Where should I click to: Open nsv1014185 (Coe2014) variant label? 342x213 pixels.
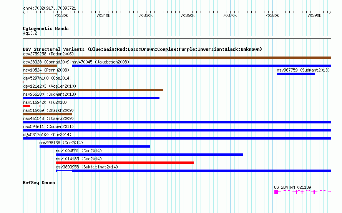coord(79,159)
